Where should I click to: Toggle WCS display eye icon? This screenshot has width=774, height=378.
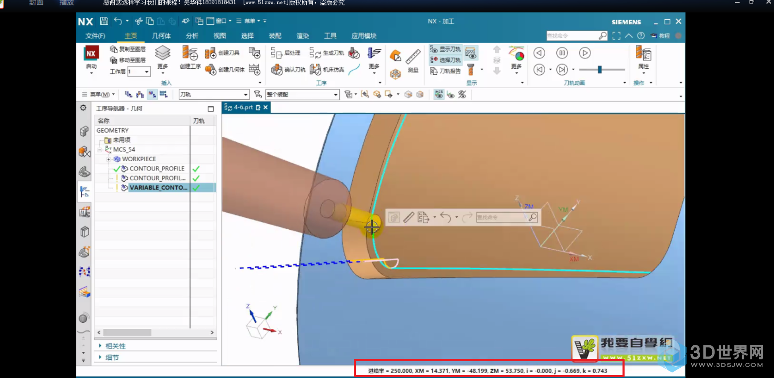[x=451, y=94]
